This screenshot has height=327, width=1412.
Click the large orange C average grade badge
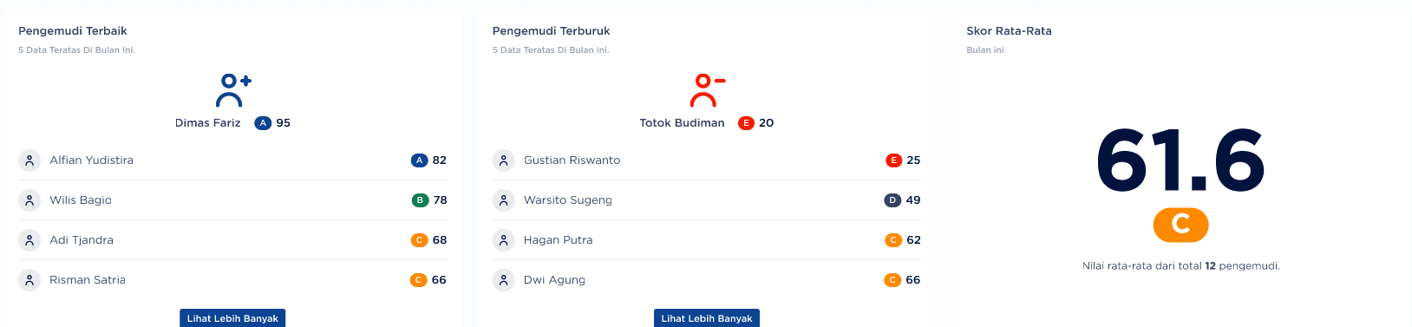1180,225
